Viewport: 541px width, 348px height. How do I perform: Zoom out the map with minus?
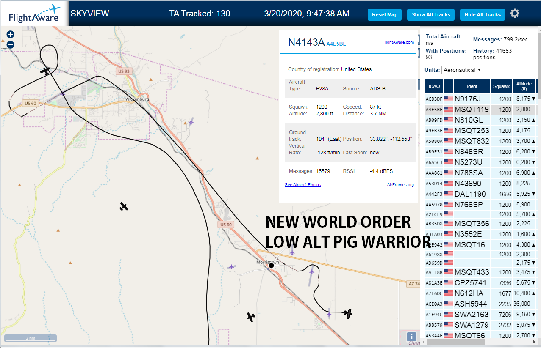click(x=10, y=44)
